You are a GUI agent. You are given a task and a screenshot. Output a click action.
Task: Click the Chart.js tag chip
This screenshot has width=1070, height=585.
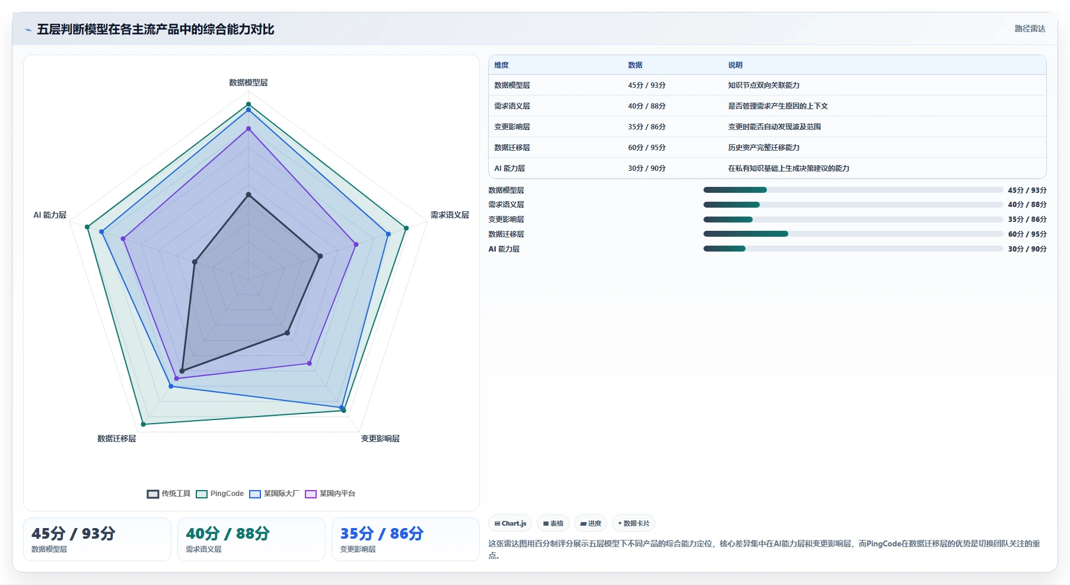(x=510, y=523)
